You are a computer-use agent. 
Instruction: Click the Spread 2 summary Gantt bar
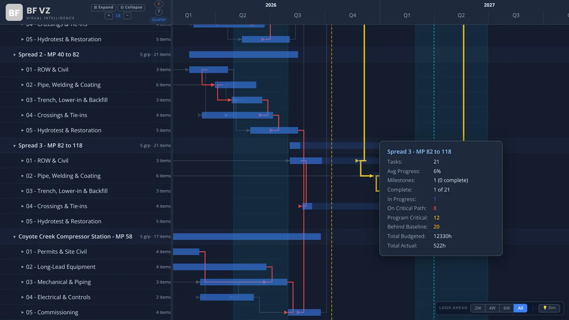point(244,55)
